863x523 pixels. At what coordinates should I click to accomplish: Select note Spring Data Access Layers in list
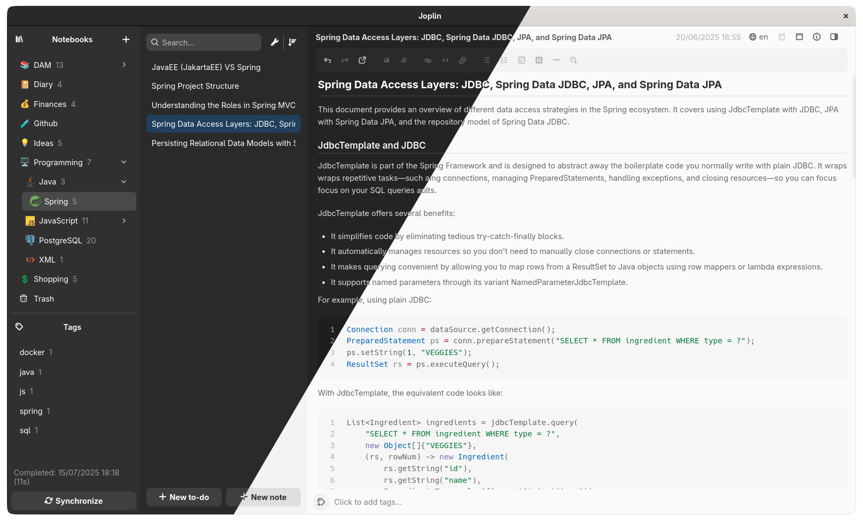(223, 124)
